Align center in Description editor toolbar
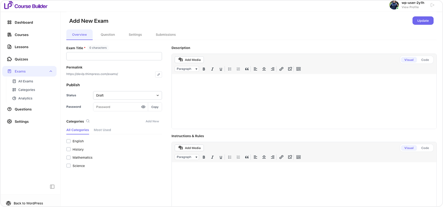443x207 pixels. pos(264,69)
